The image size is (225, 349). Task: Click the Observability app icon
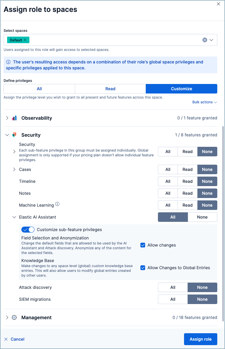click(14, 118)
